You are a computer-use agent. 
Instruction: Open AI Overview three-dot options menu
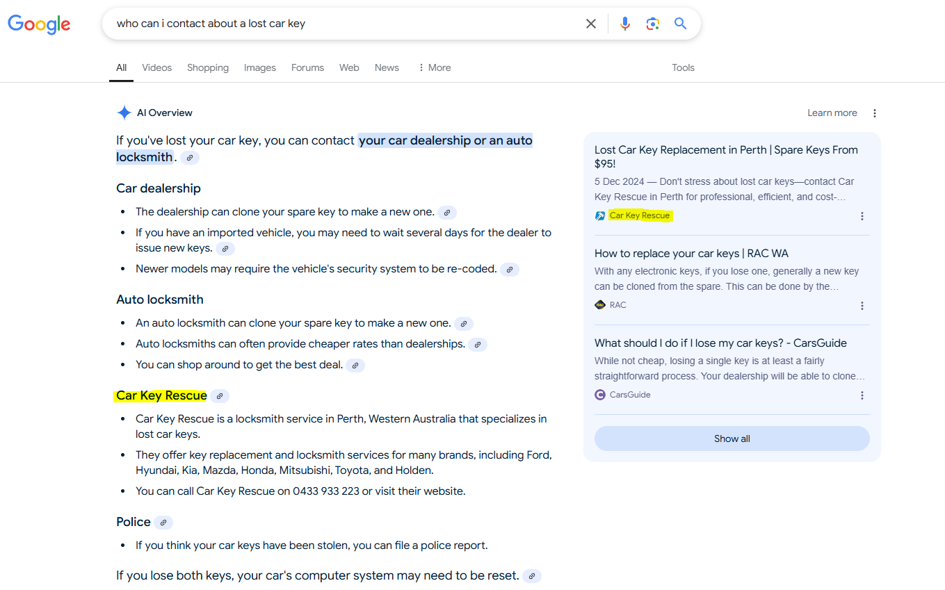point(875,113)
